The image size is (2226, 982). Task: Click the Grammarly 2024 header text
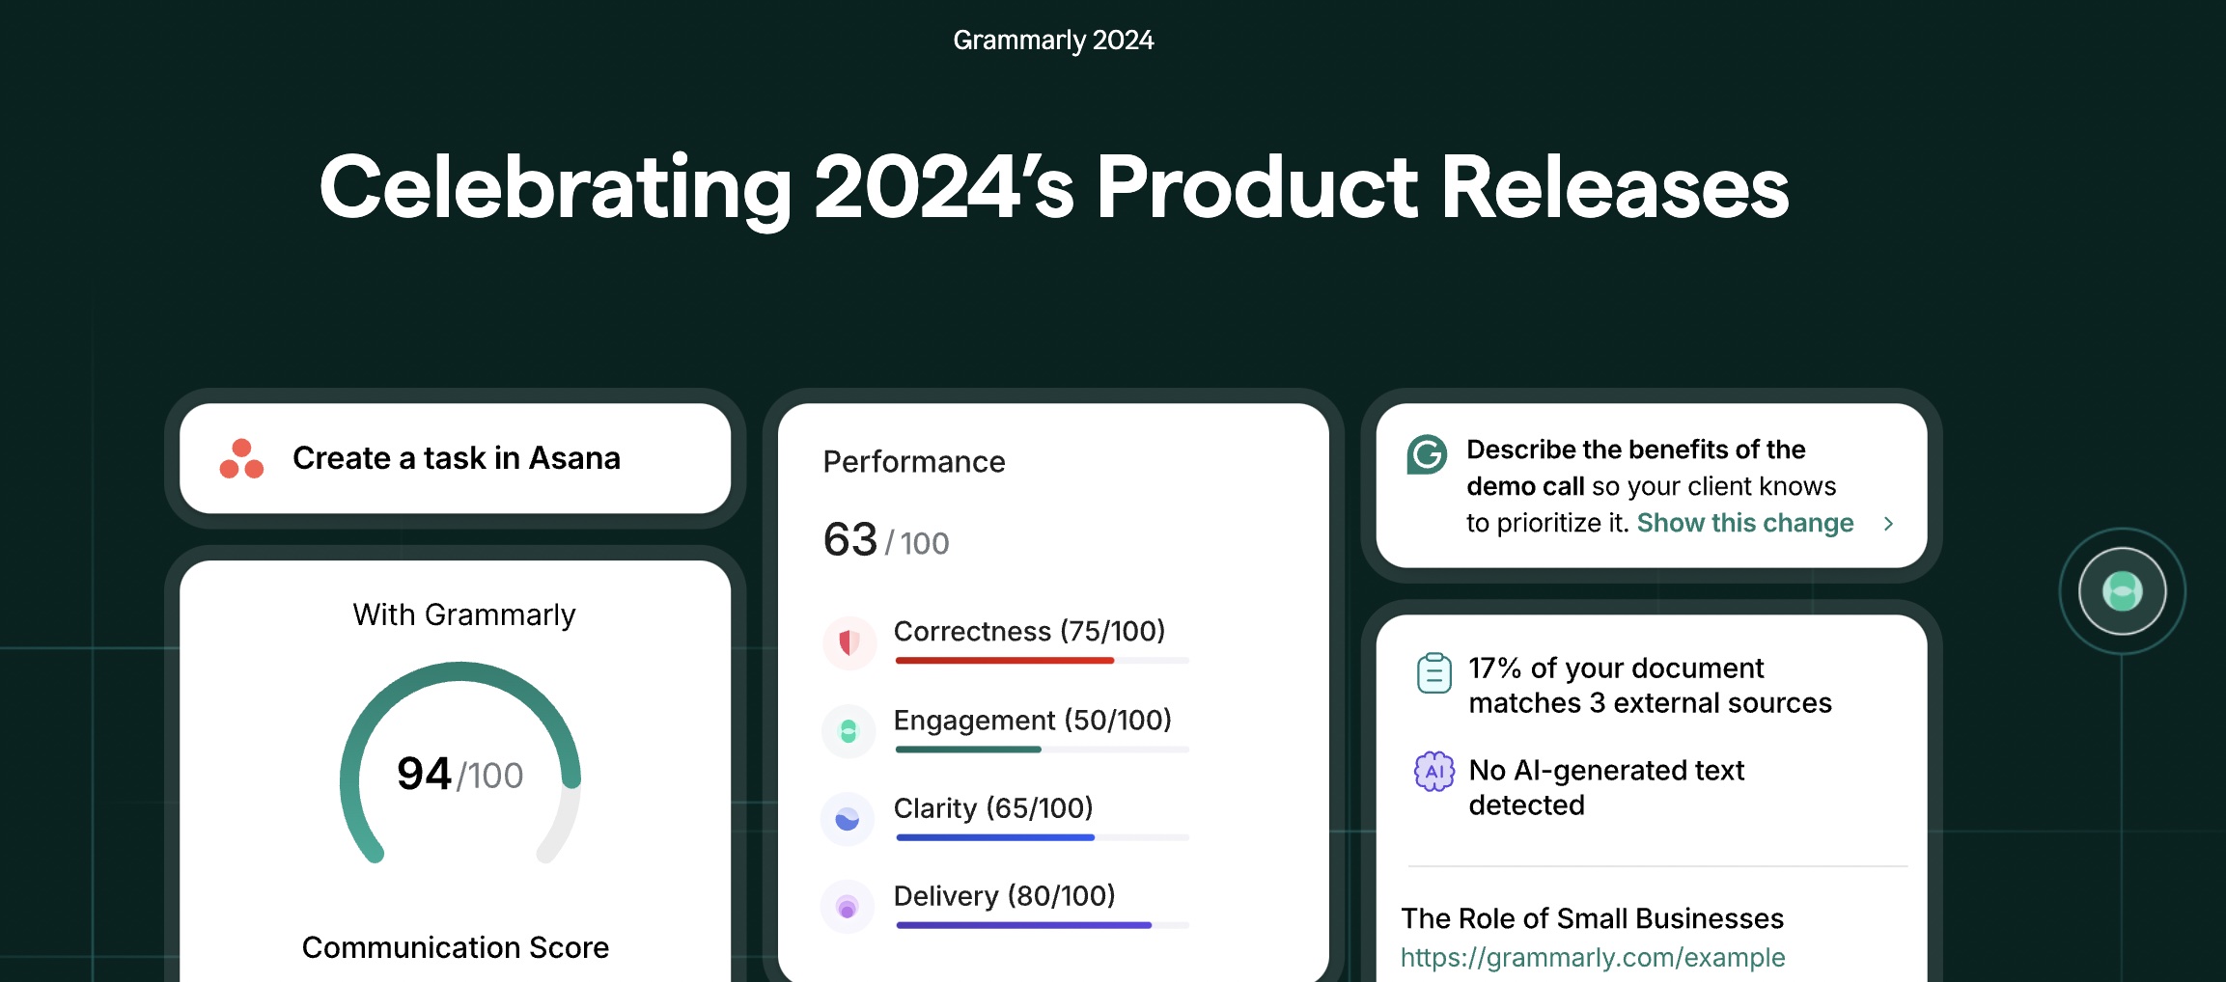pyautogui.click(x=1053, y=41)
